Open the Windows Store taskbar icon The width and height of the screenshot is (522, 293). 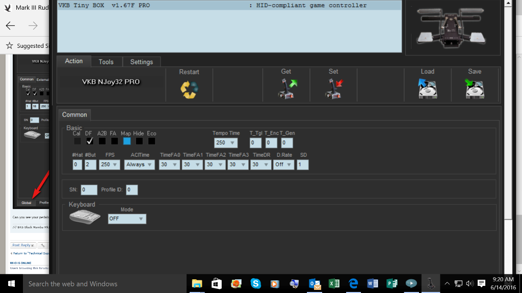coord(216,284)
